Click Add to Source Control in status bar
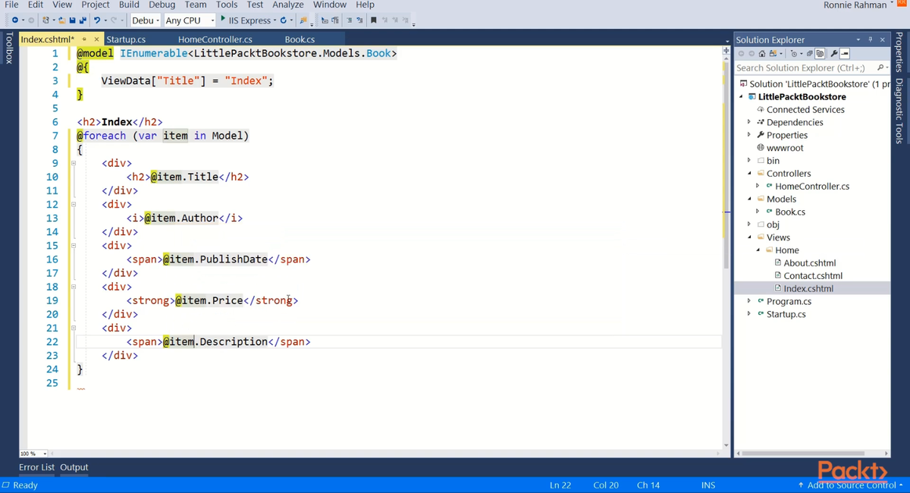The width and height of the screenshot is (910, 493). tap(851, 485)
